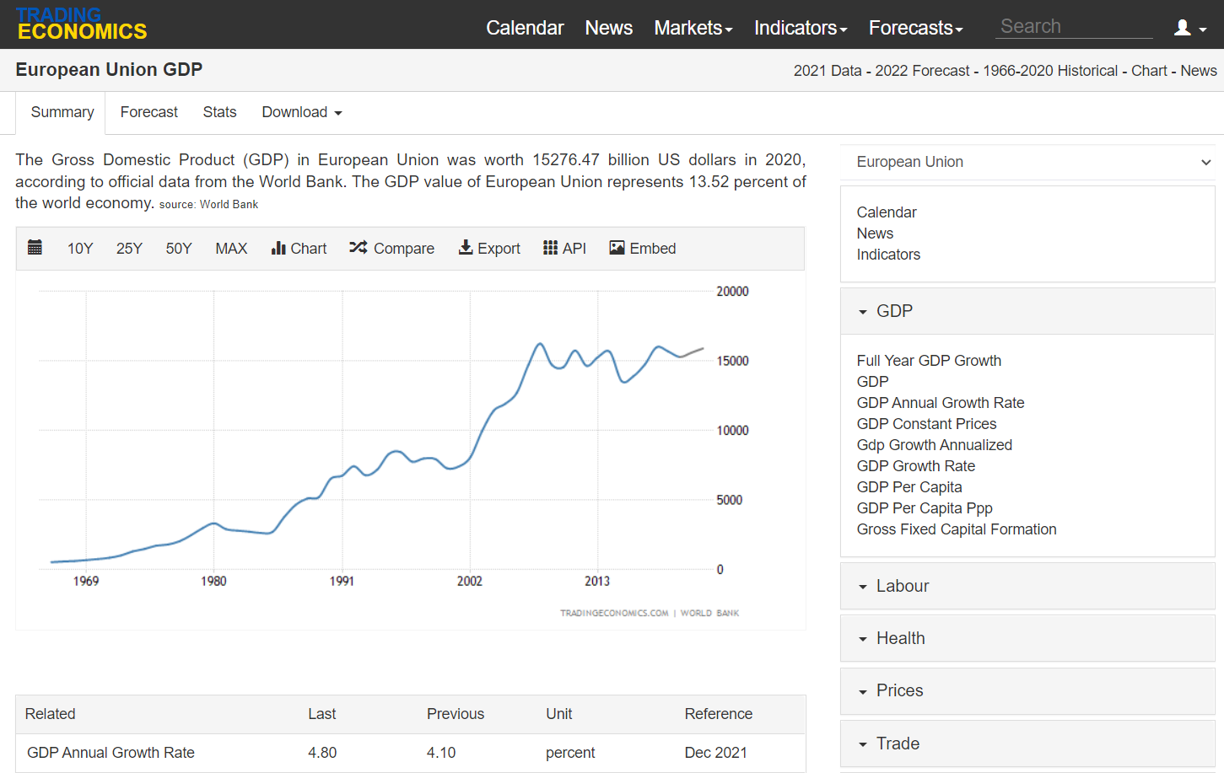Open the Forecasts dropdown menu

click(x=915, y=28)
